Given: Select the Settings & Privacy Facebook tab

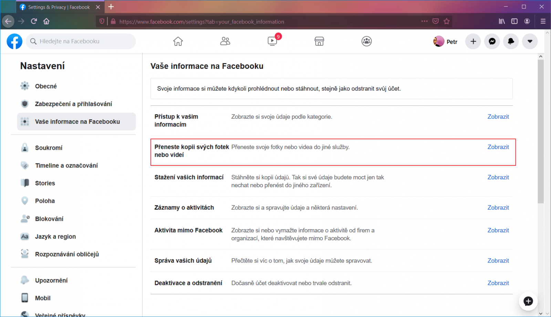Looking at the screenshot, I should point(60,7).
